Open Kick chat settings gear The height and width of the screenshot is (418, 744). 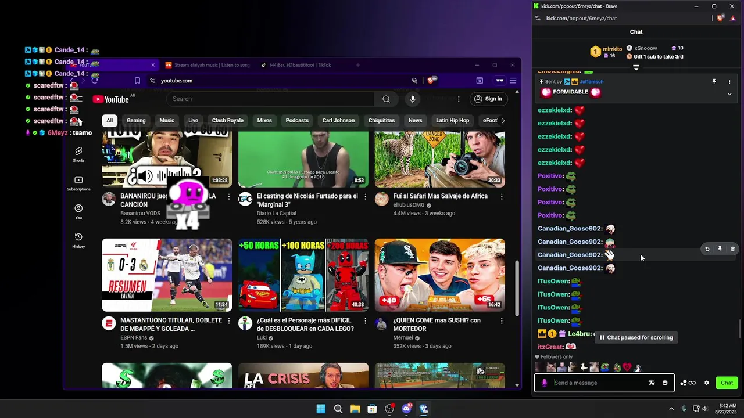pos(707,383)
